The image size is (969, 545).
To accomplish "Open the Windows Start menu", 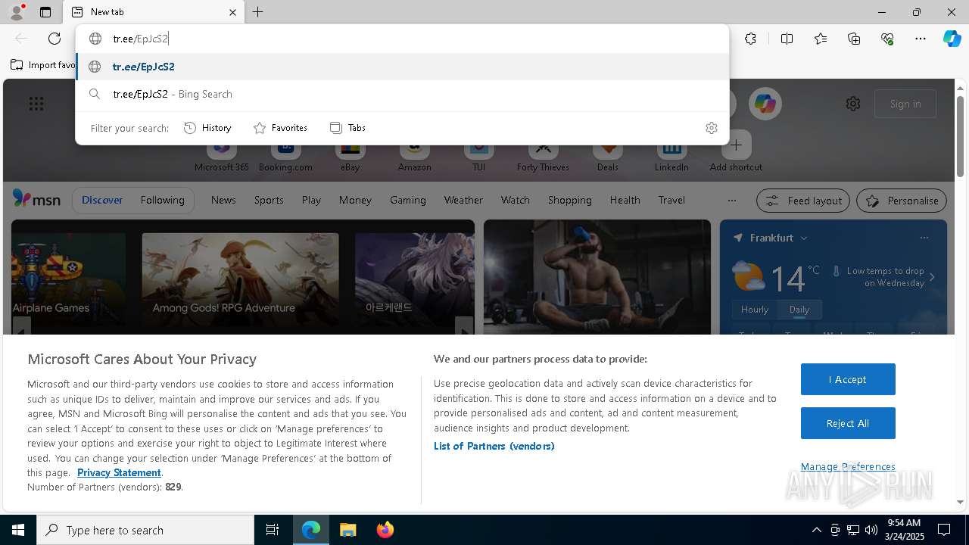I will (18, 530).
